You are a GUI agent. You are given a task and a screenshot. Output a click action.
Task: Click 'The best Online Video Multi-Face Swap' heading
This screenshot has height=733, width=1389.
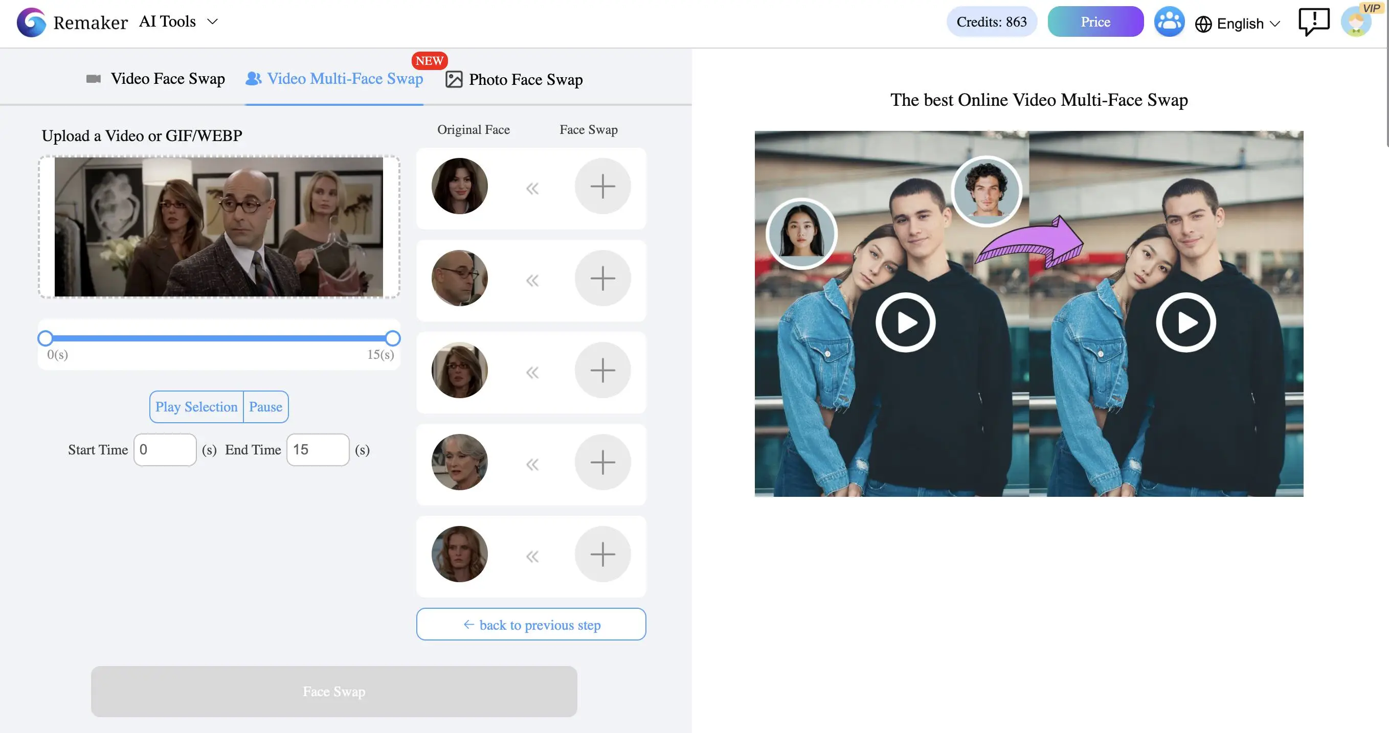click(x=1039, y=100)
